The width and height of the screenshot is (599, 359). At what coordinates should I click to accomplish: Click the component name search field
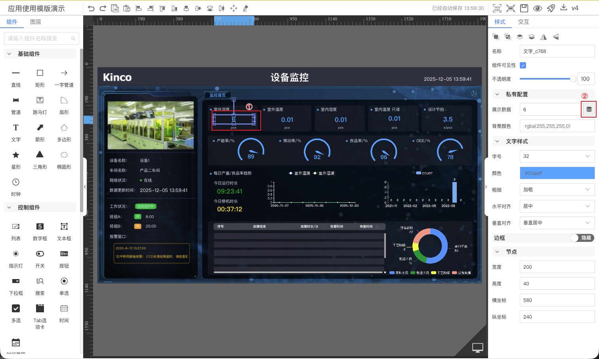coord(38,38)
